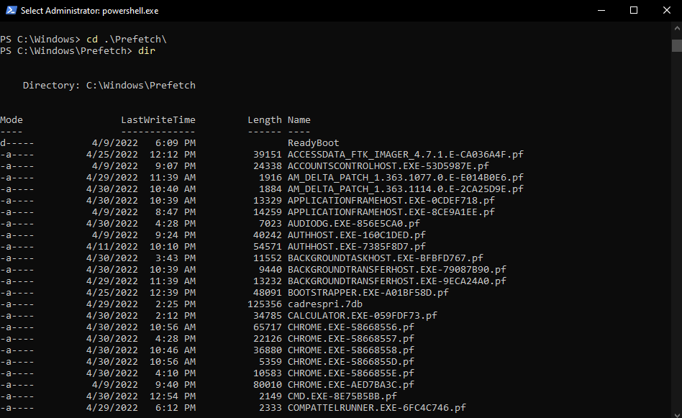The image size is (682, 418).
Task: Click the ACCESSDATA_FTK_IMAGER prefetch file name
Action: pos(405,155)
